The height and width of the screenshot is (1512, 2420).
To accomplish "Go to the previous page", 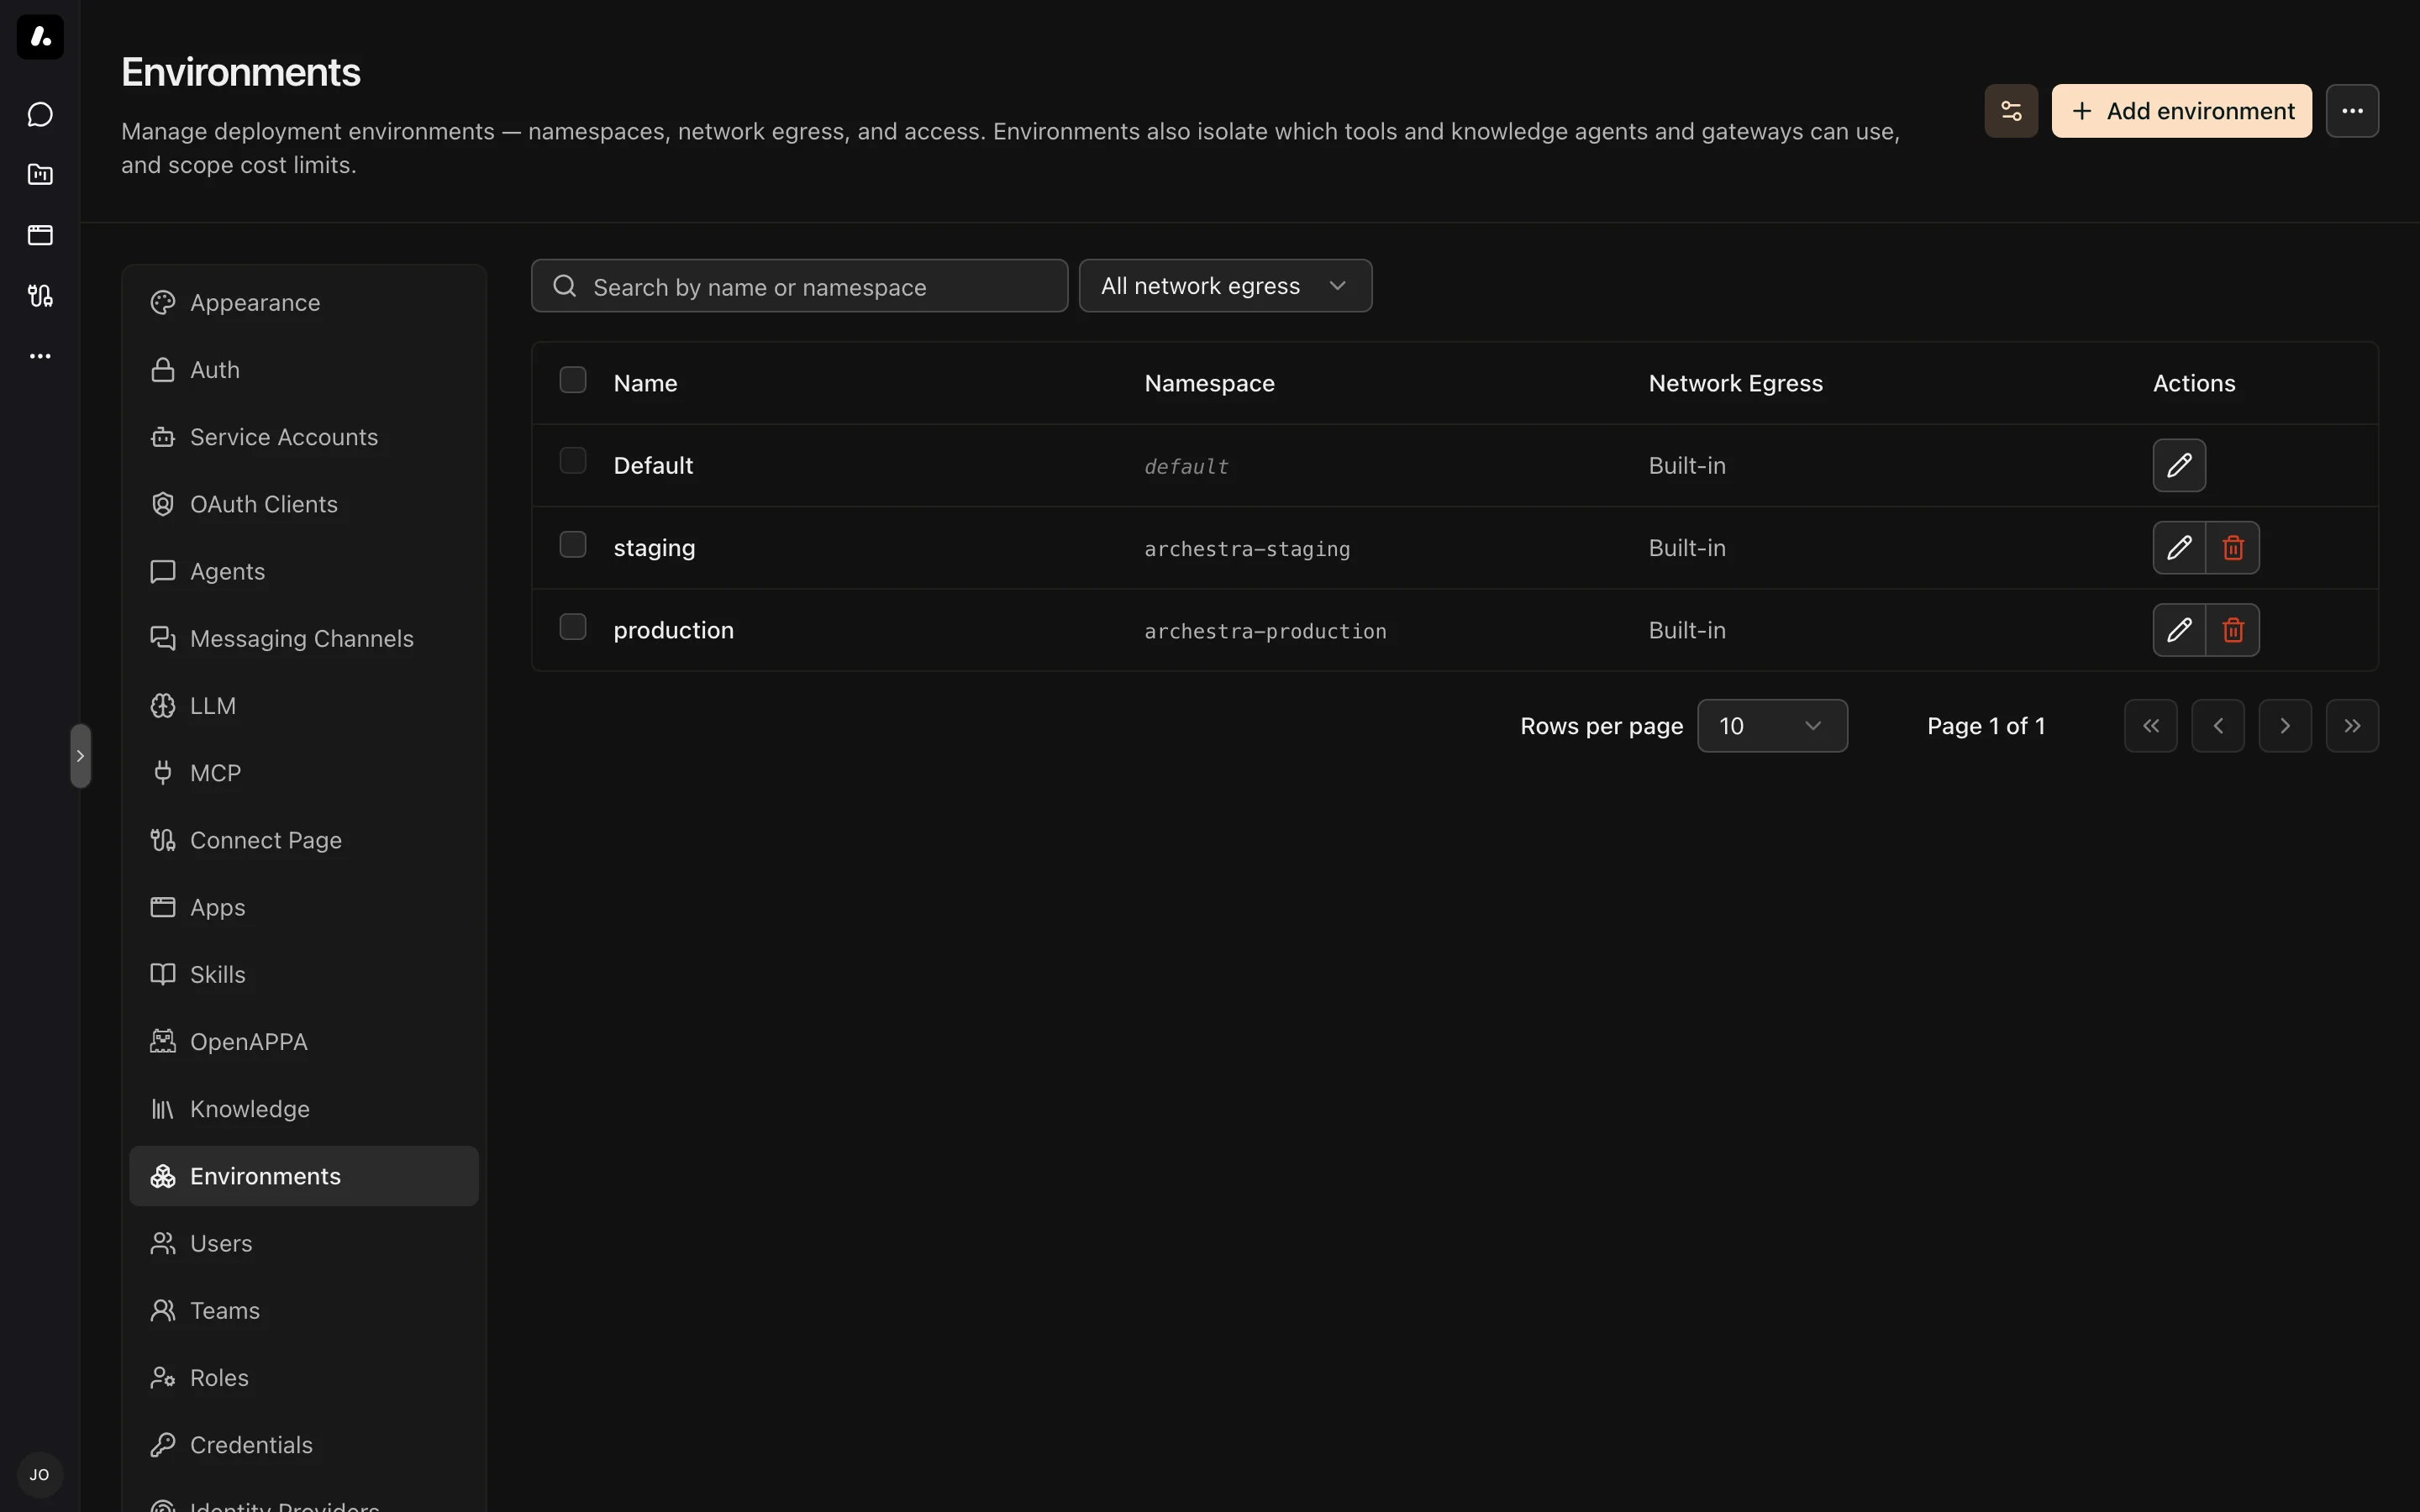I will tap(2218, 726).
